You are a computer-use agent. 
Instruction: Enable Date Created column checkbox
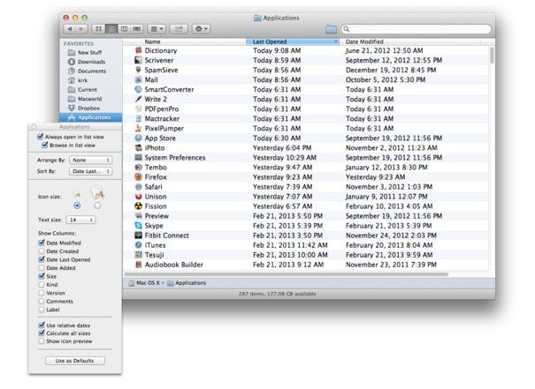(42, 251)
